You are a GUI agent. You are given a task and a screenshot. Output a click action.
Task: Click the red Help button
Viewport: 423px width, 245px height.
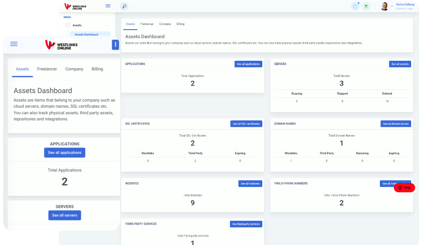[404, 188]
